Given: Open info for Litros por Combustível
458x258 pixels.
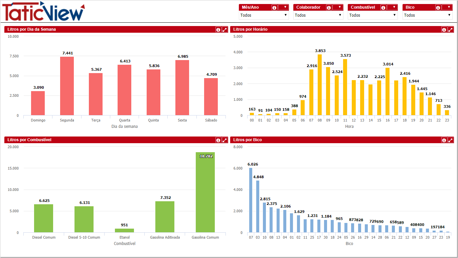Looking at the screenshot, I should point(218,140).
